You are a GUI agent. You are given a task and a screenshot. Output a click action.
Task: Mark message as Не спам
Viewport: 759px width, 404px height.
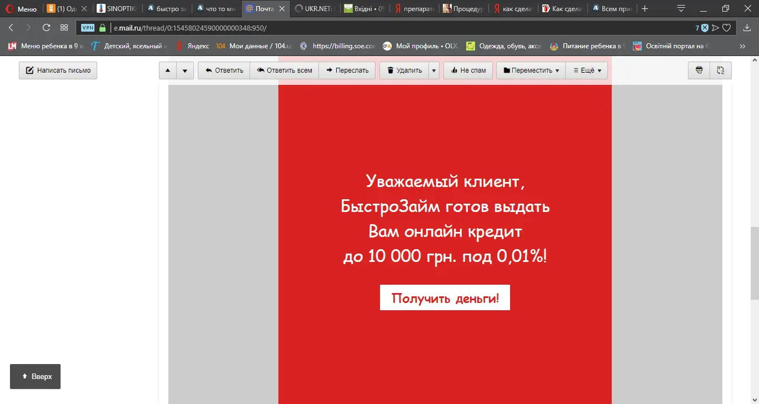tap(468, 70)
